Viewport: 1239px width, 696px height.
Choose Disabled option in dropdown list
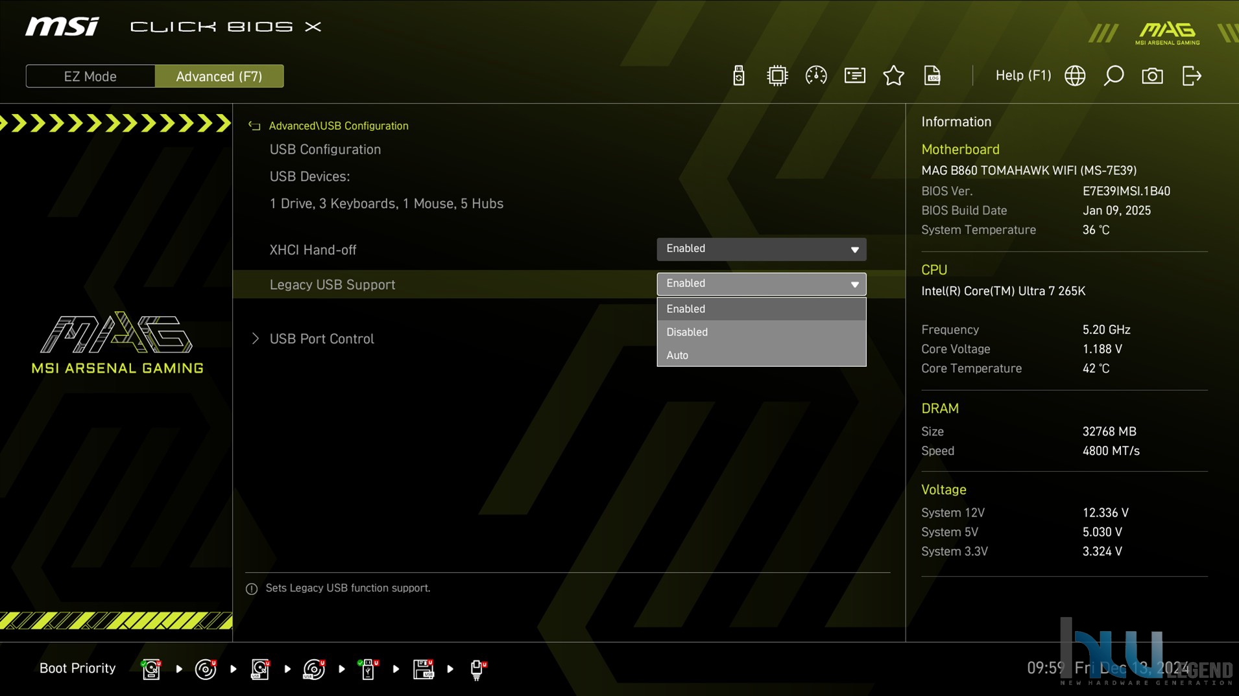(761, 332)
